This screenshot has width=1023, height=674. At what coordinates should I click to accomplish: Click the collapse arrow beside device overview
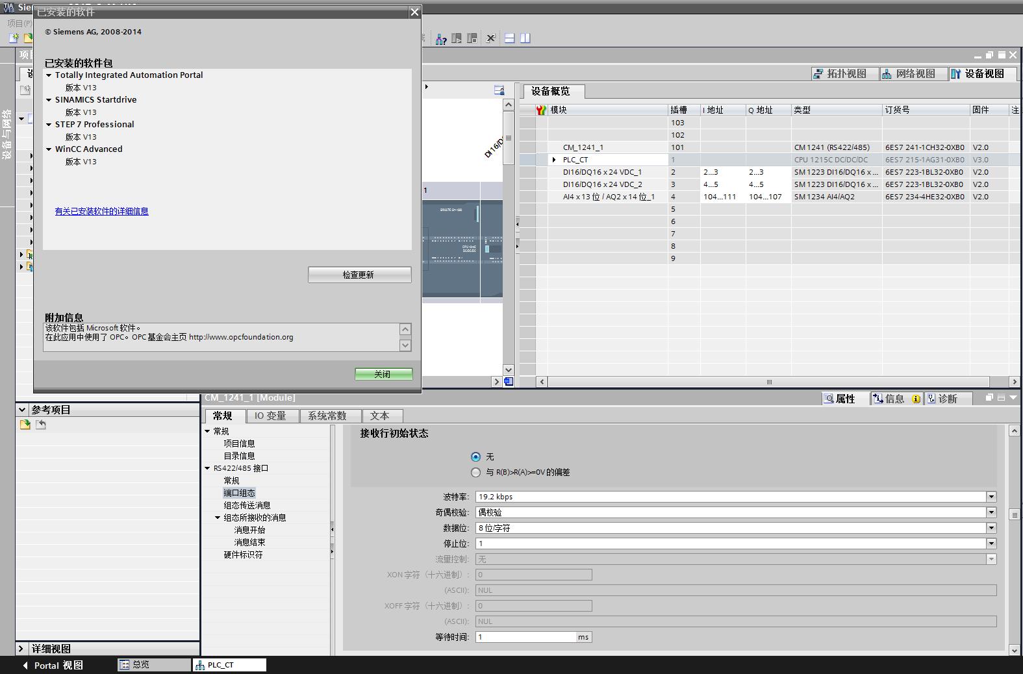[x=517, y=223]
